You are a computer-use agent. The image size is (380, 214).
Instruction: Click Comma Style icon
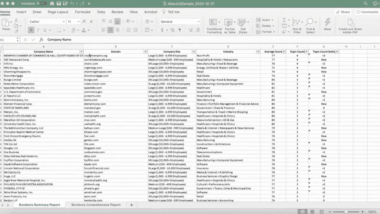(179, 30)
